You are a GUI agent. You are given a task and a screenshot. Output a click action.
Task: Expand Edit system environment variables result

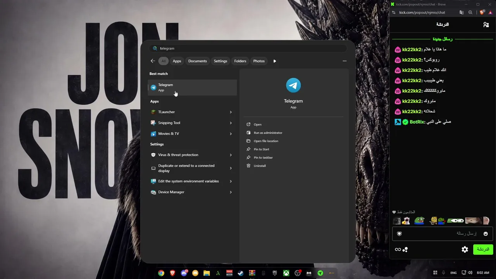pyautogui.click(x=231, y=181)
